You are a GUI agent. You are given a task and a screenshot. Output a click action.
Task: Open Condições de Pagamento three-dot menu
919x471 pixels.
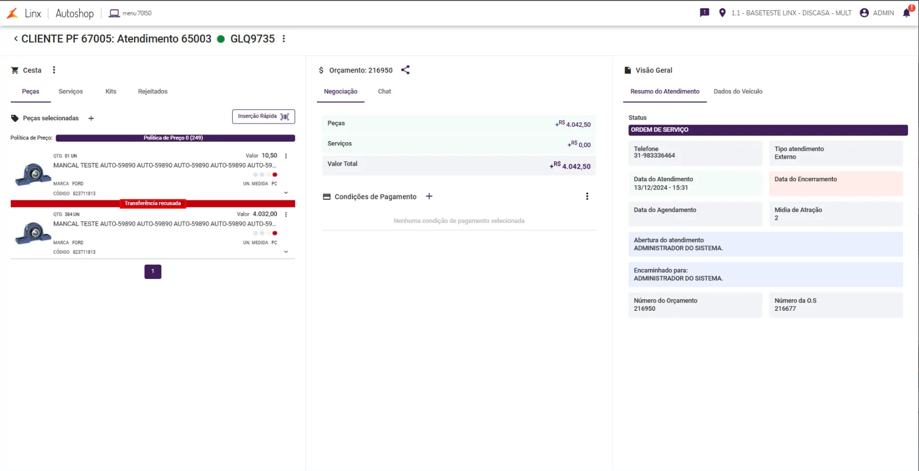point(587,197)
